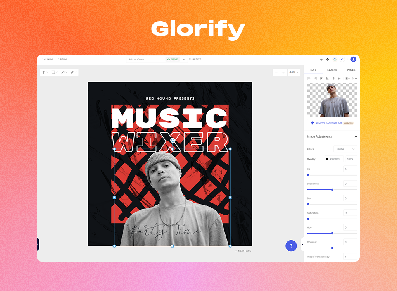Click the outlined WIXER text on canvas
Viewport: 397px width, 291px height.
170,142
